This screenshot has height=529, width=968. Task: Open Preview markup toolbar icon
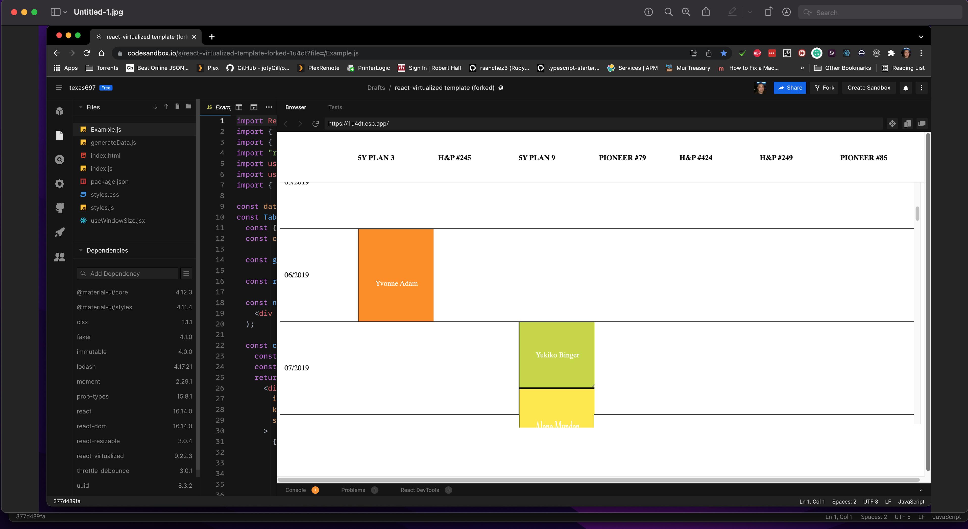(786, 12)
